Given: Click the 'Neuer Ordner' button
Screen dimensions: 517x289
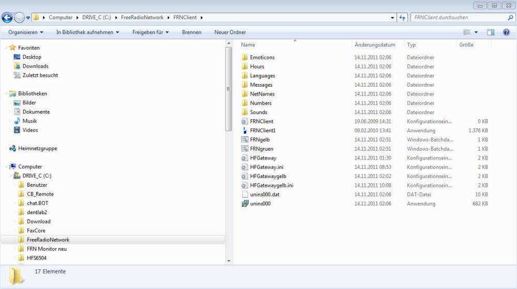Looking at the screenshot, I should 230,33.
